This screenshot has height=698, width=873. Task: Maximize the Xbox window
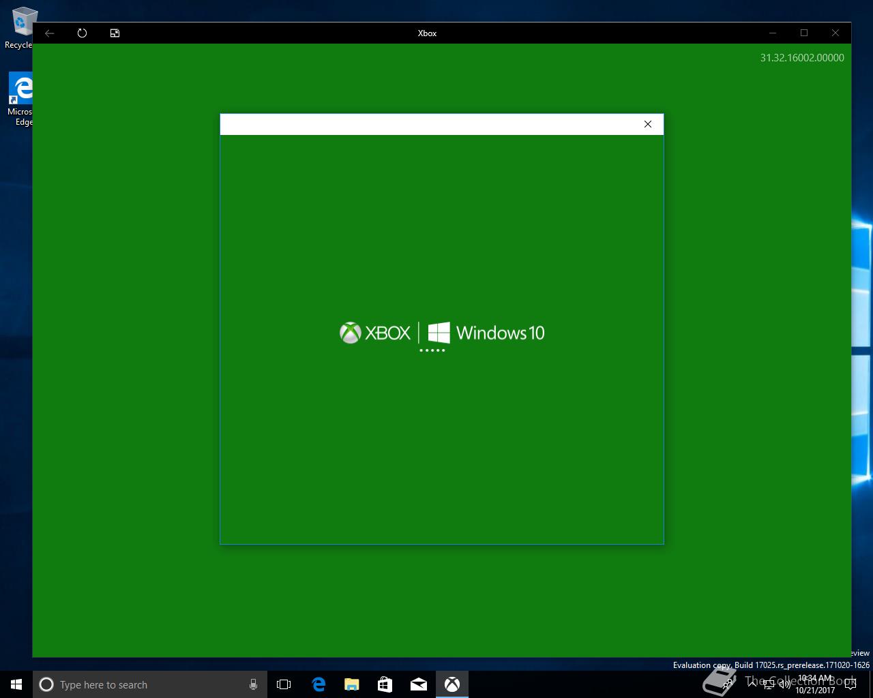click(x=804, y=33)
